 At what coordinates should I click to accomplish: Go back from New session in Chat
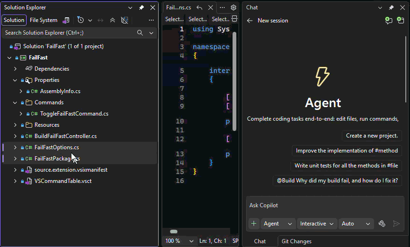[x=250, y=21]
